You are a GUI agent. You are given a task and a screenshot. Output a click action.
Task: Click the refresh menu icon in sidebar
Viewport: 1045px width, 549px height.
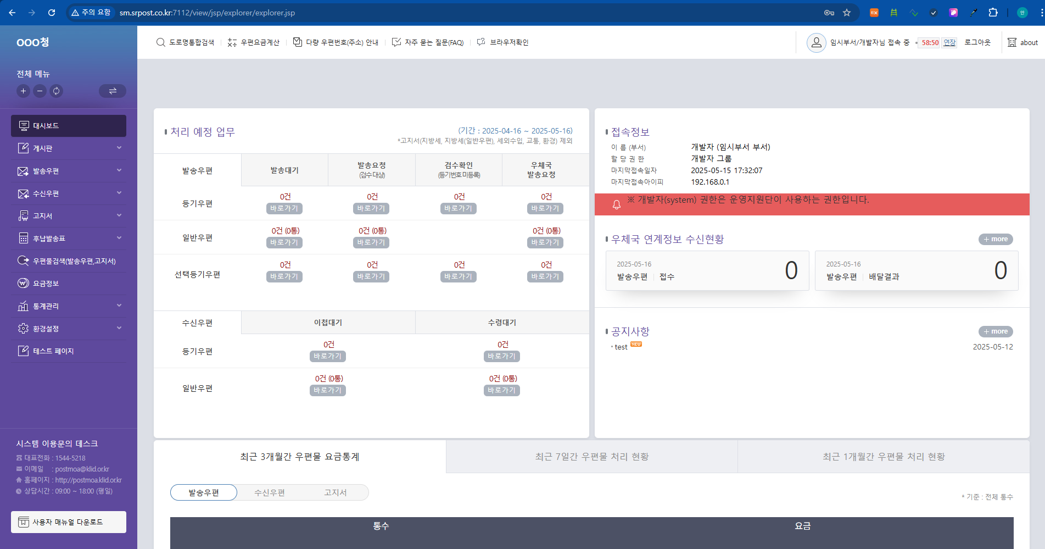(x=56, y=91)
